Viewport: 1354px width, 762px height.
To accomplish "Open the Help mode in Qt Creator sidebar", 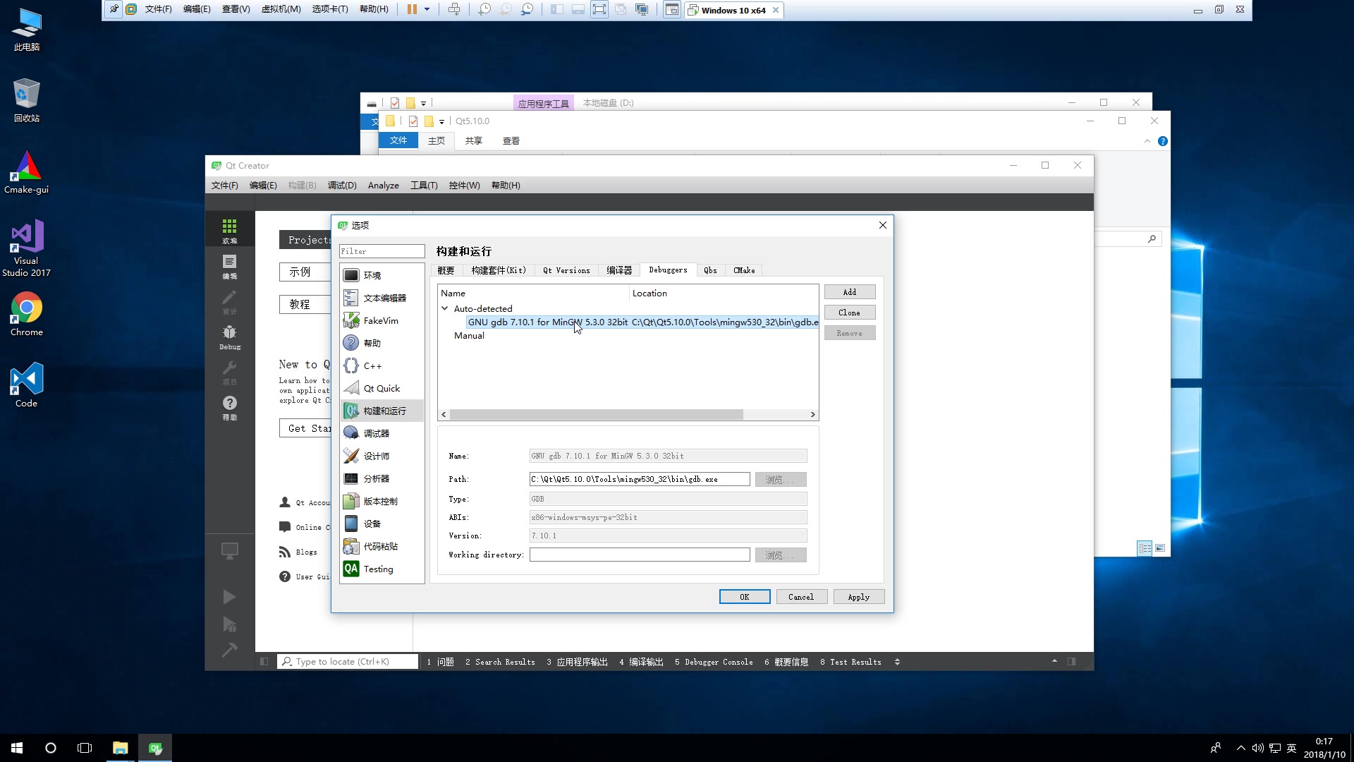I will click(x=230, y=407).
